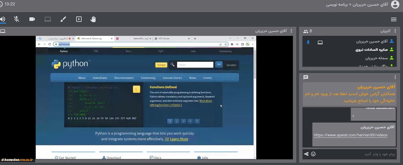The height and width of the screenshot is (165, 403).
Task: Open the Success Stories menu item
Action: coord(172,78)
